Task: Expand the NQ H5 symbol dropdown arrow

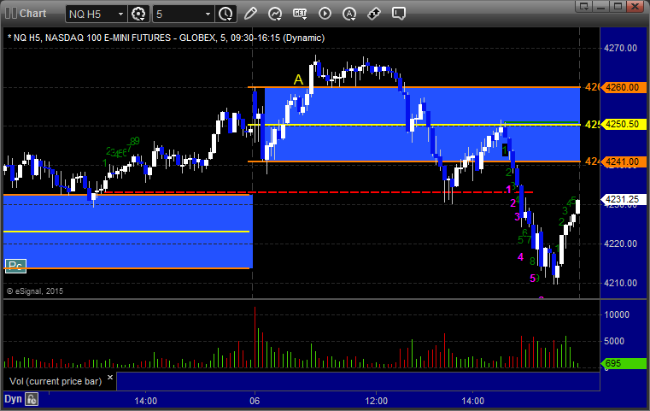Action: 120,15
